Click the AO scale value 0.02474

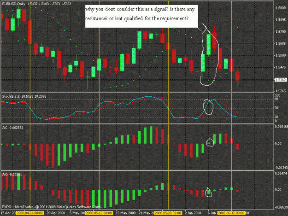pos(281,173)
